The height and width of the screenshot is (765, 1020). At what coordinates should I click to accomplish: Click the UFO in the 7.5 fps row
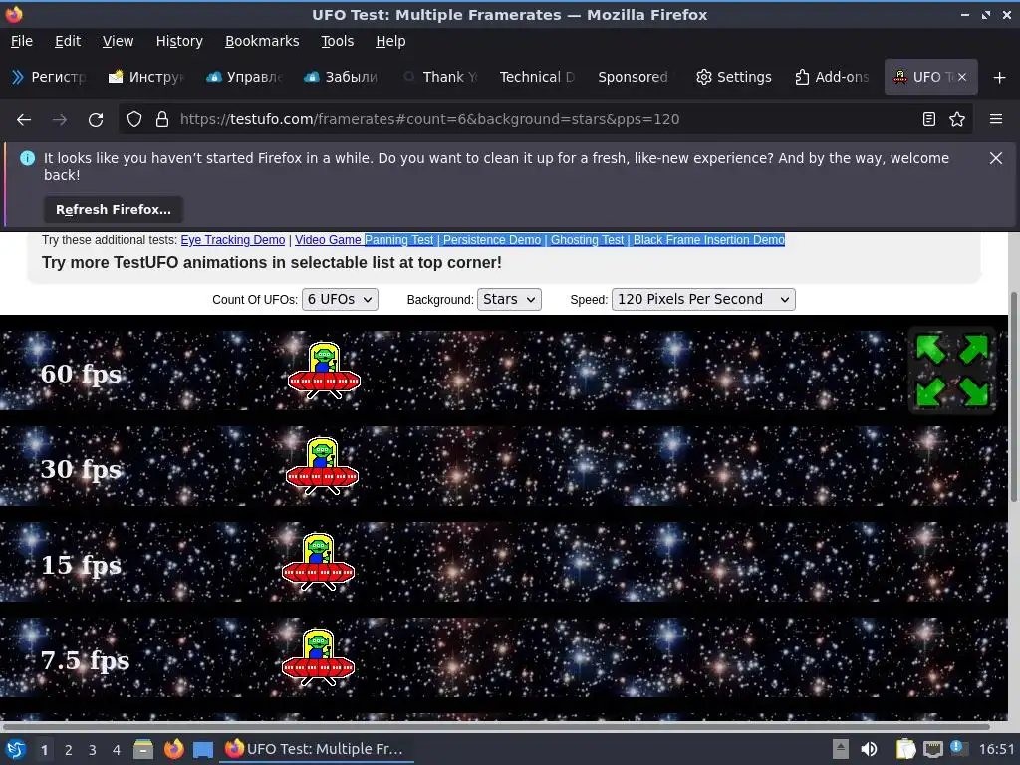pos(318,657)
